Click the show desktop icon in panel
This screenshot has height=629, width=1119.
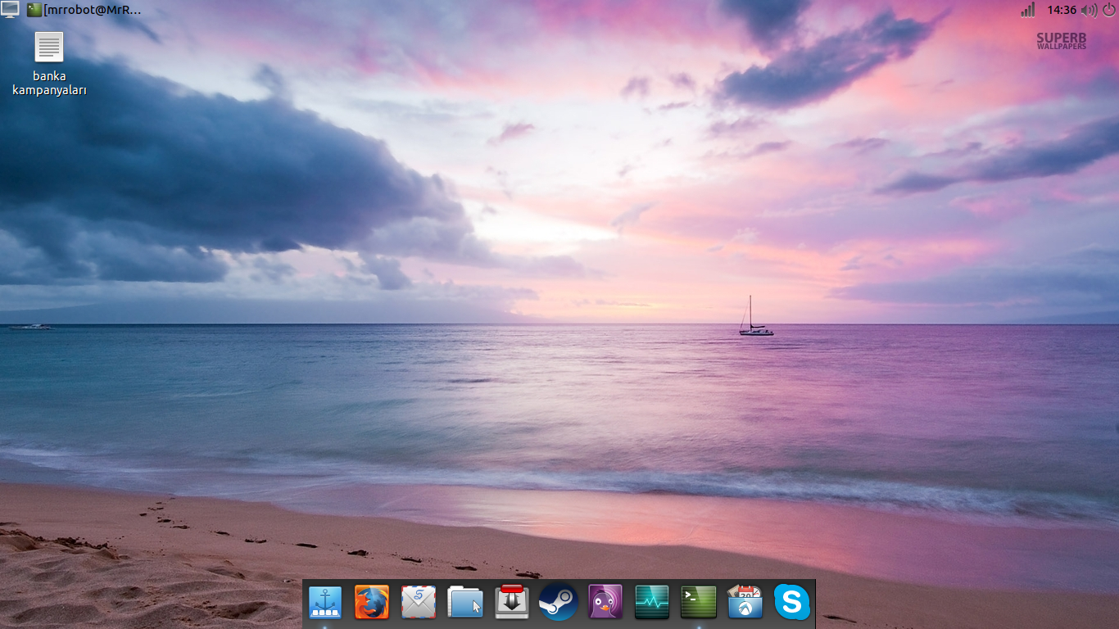click(x=10, y=10)
